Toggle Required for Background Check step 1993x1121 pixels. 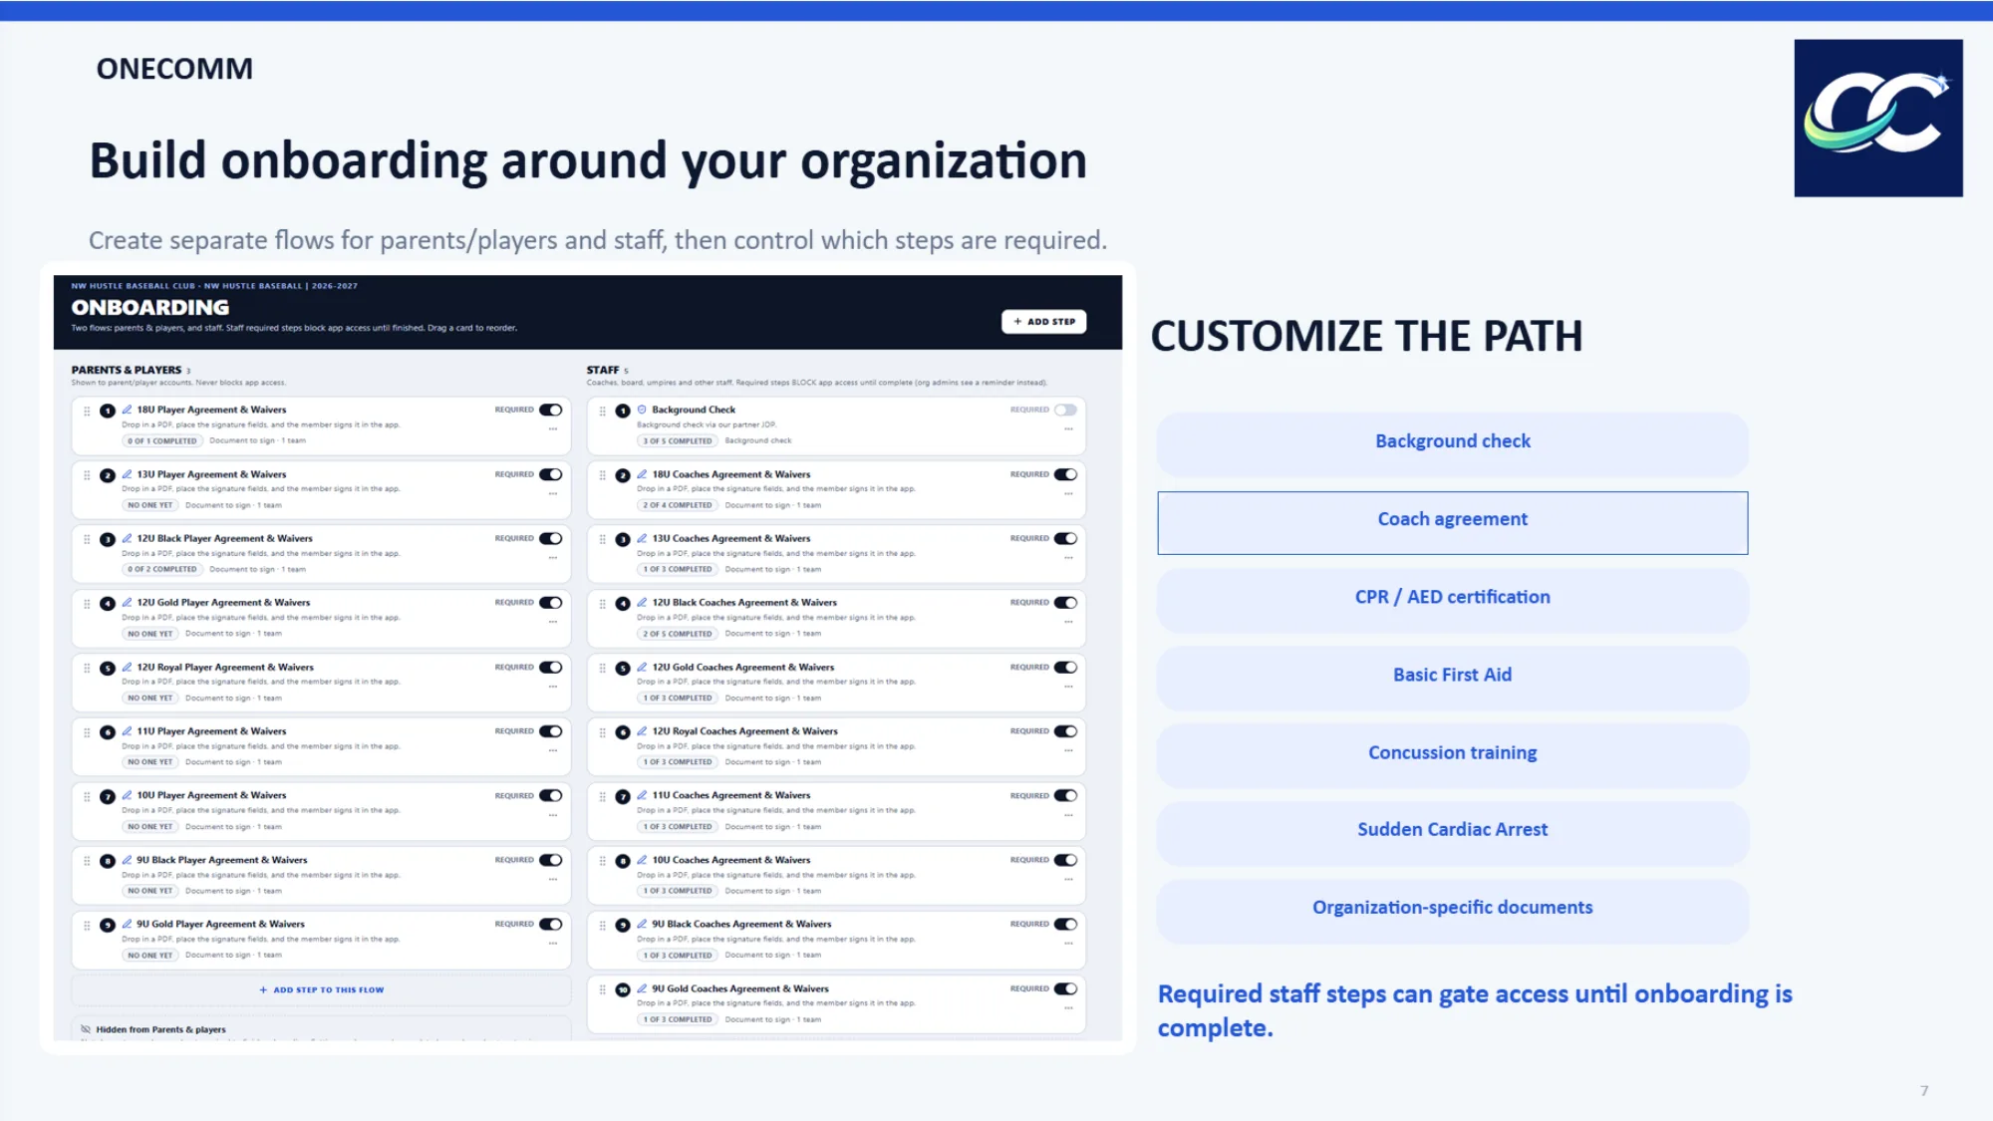1065,410
